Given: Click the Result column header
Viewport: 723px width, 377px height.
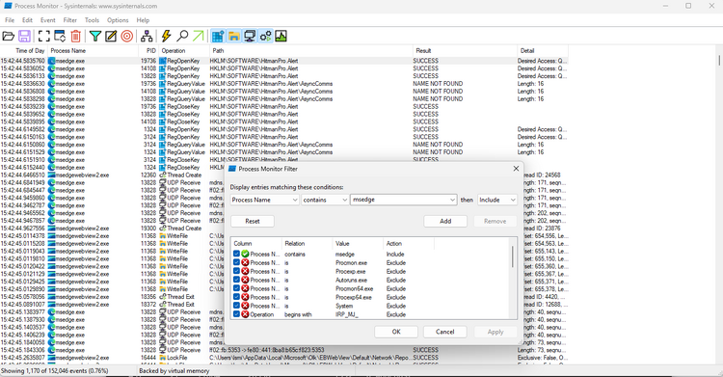Looking at the screenshot, I should coord(465,51).
